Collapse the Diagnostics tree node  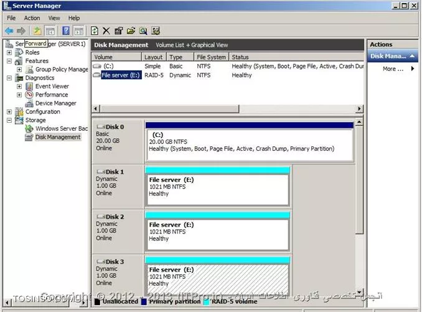(x=9, y=78)
